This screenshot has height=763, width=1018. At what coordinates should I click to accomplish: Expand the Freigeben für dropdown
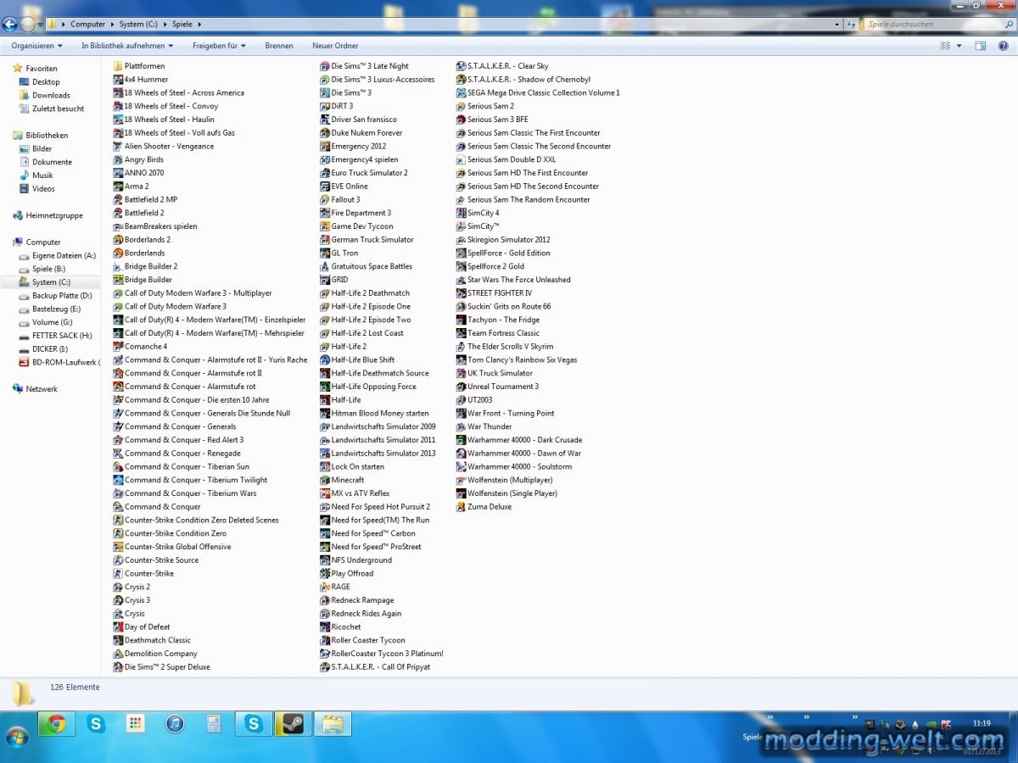pos(219,46)
